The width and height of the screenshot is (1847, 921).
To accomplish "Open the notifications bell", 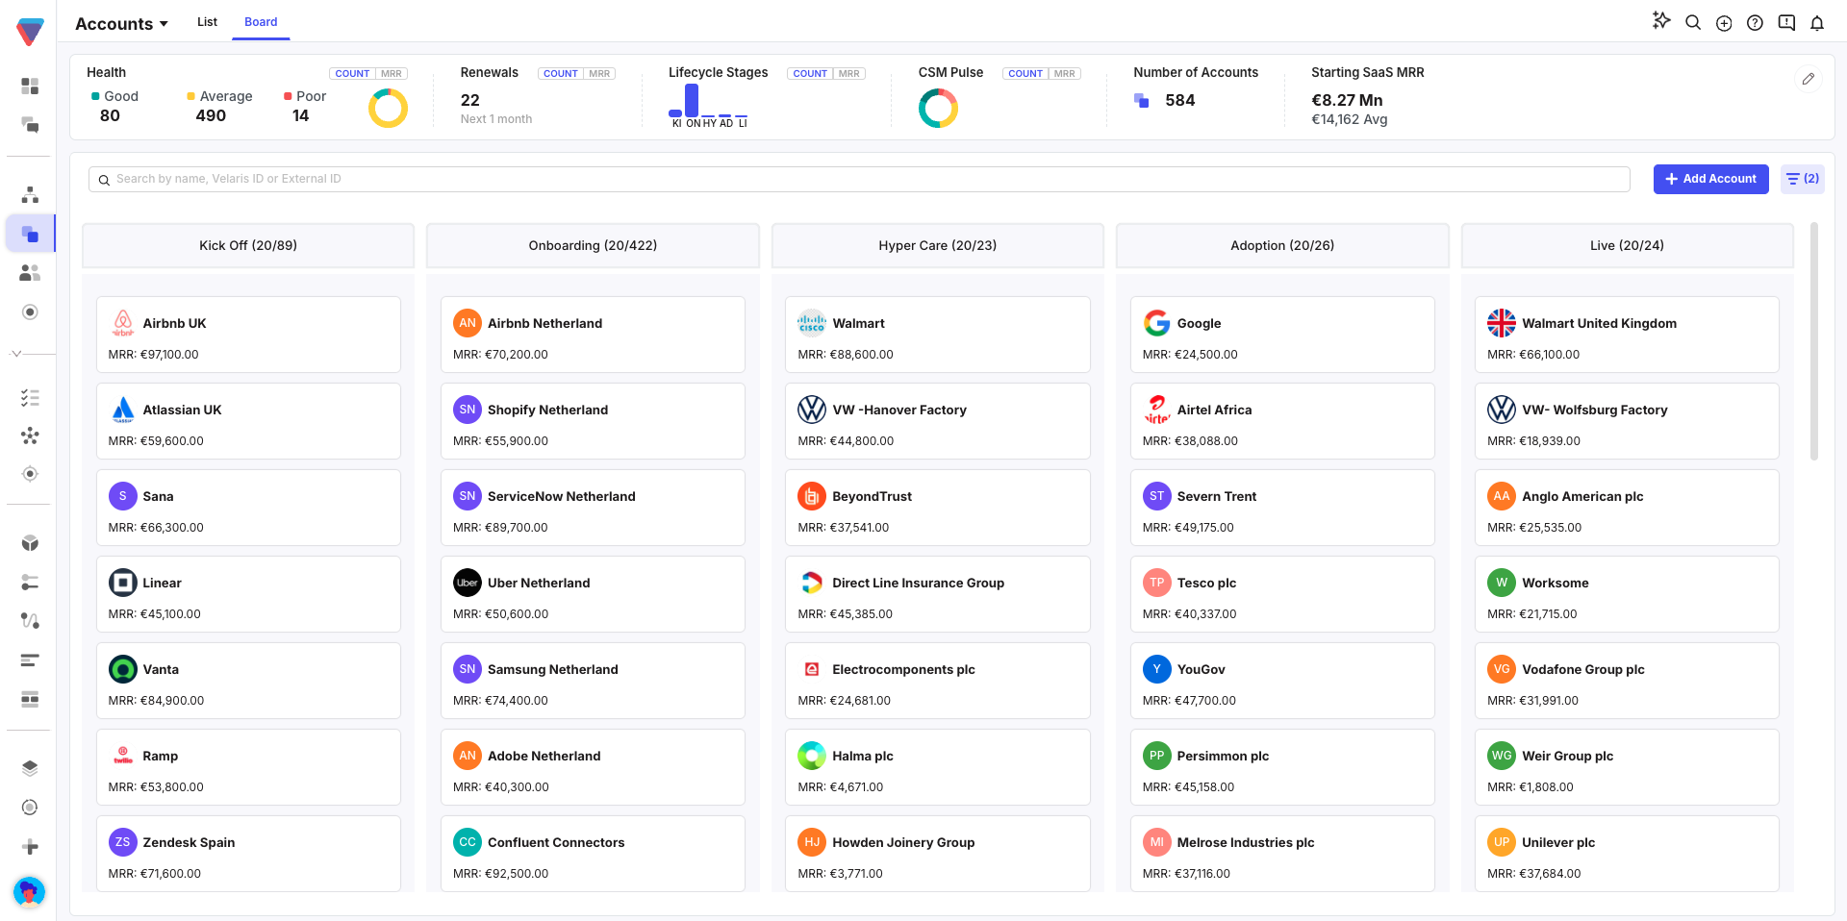I will [x=1817, y=23].
